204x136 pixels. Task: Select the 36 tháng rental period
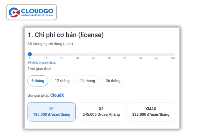tap(113, 81)
